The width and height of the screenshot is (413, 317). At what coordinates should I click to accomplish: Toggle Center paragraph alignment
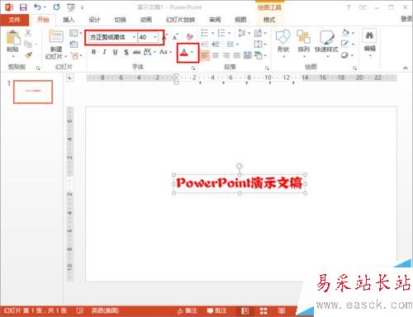(x=216, y=55)
